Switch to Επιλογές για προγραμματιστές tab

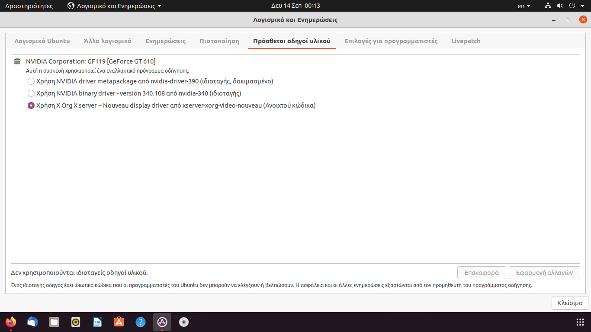pos(391,41)
